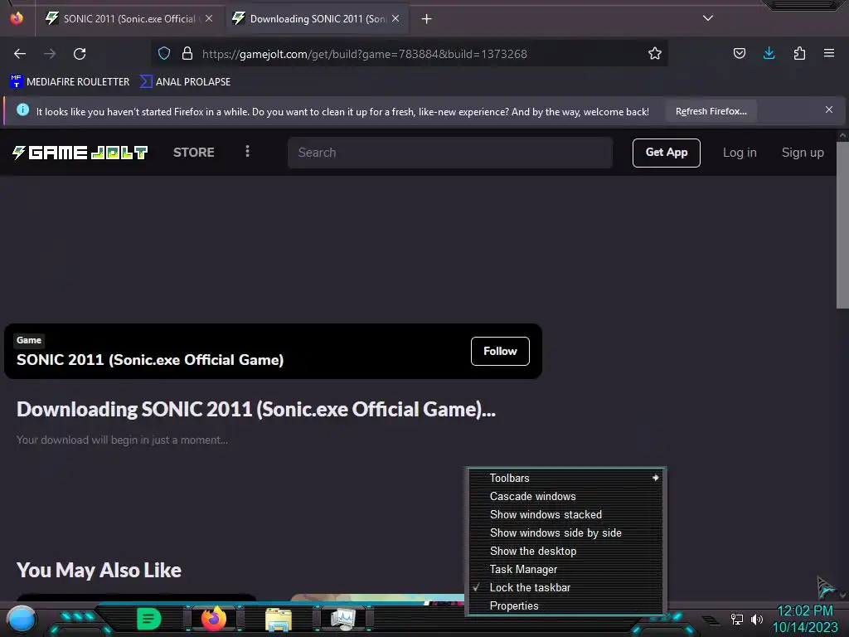
Task: Toggle Lock the taskbar checkmark
Action: click(x=567, y=588)
